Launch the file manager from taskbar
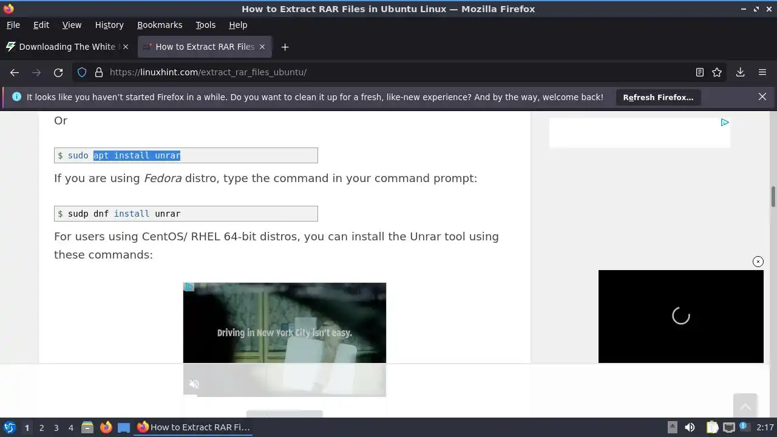This screenshot has height=437, width=777. point(87,427)
